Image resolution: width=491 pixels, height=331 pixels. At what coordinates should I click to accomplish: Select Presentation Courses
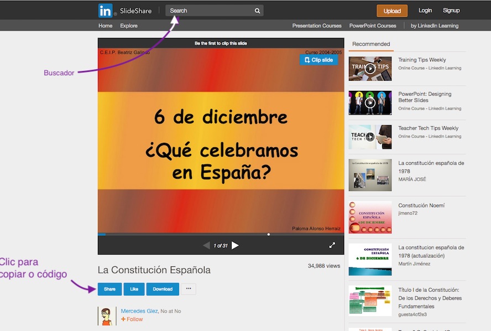[317, 25]
